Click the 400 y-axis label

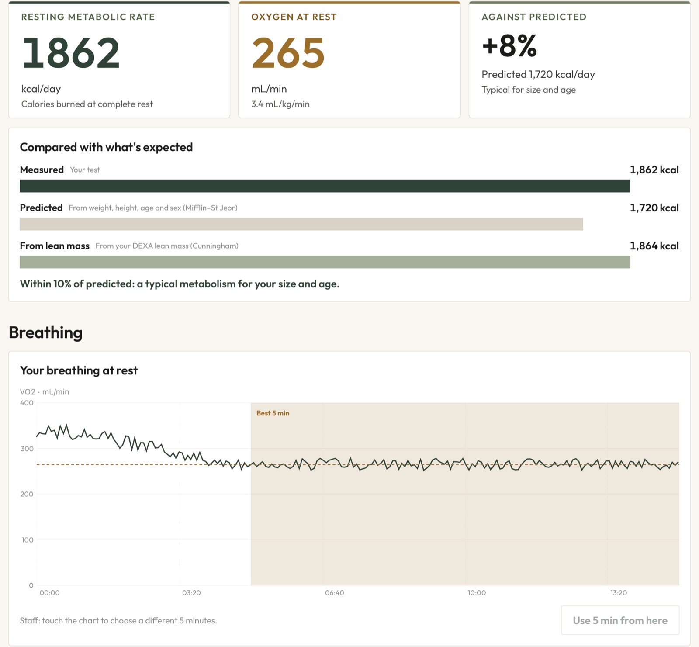27,403
